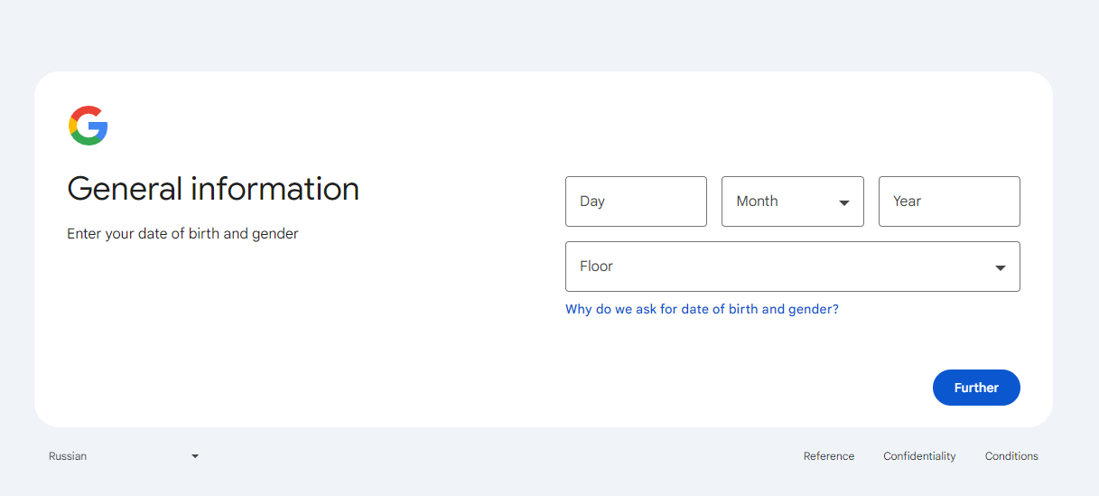
Task: Open the Month dropdown list
Action: click(x=792, y=201)
